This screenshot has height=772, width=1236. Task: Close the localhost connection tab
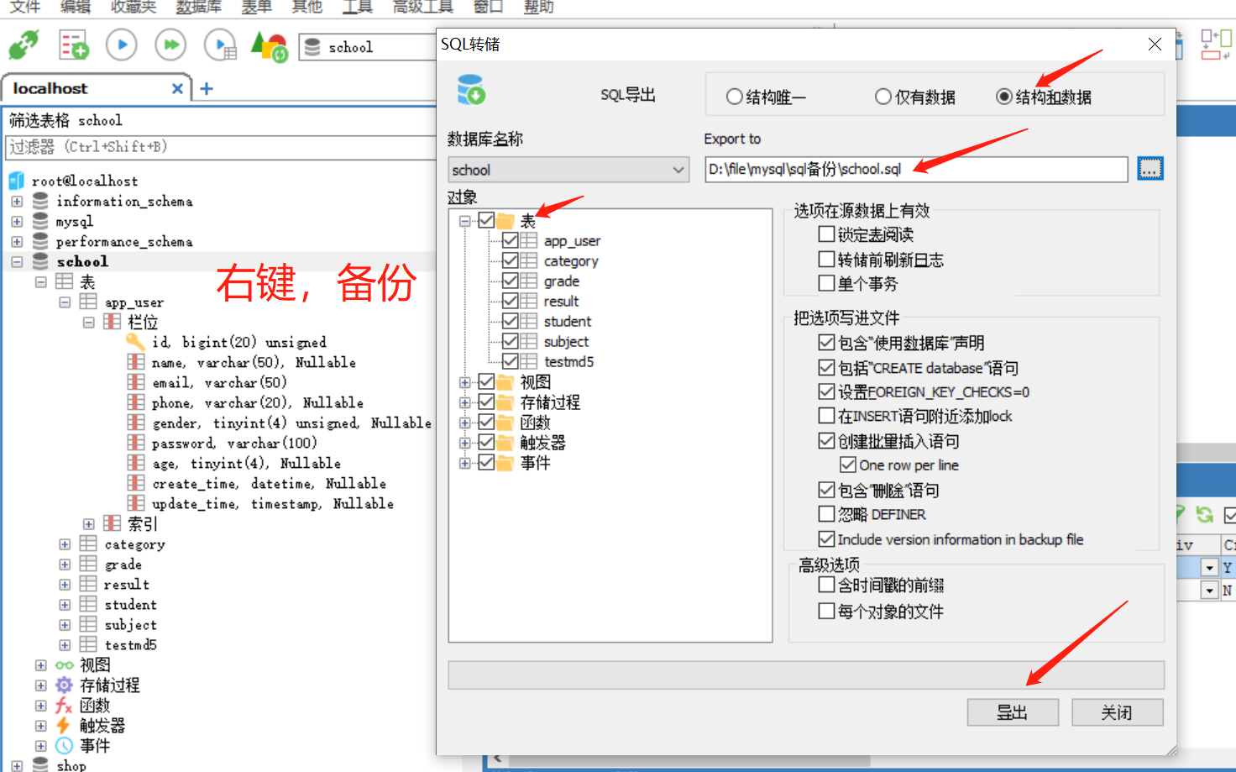pyautogui.click(x=177, y=88)
